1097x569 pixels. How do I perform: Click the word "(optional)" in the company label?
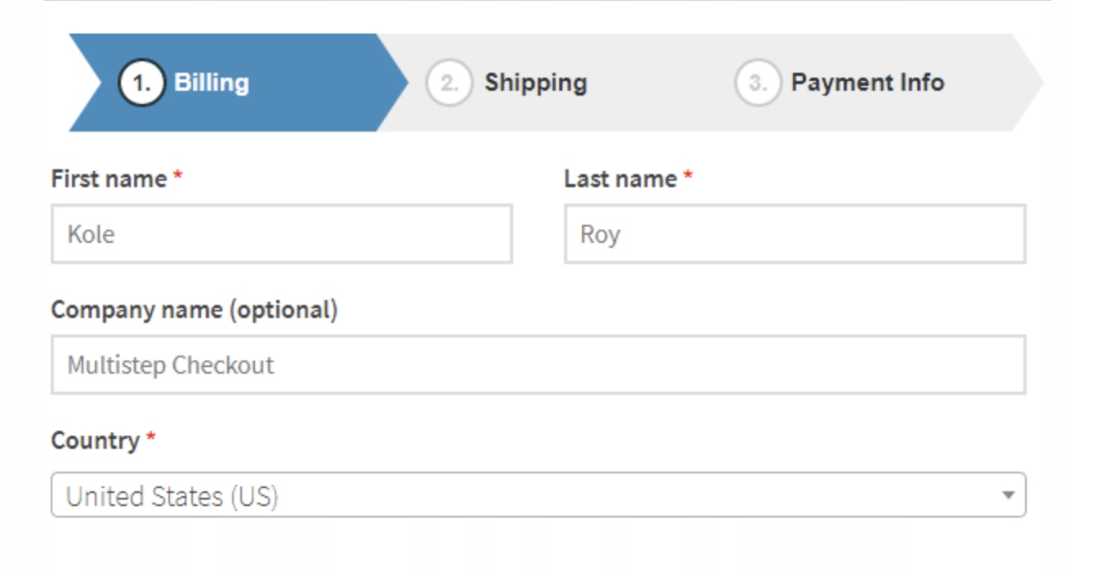coord(282,310)
